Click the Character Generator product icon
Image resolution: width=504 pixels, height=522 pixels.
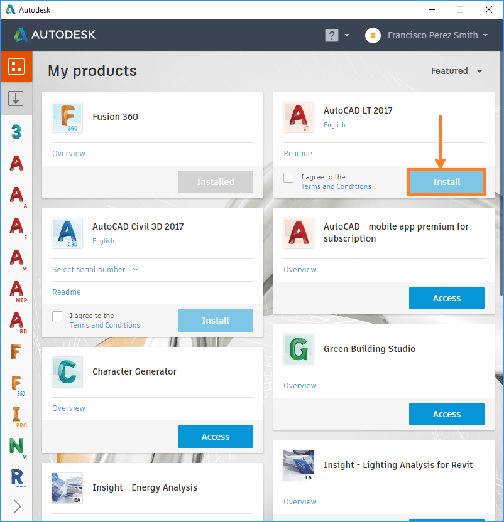[67, 372]
